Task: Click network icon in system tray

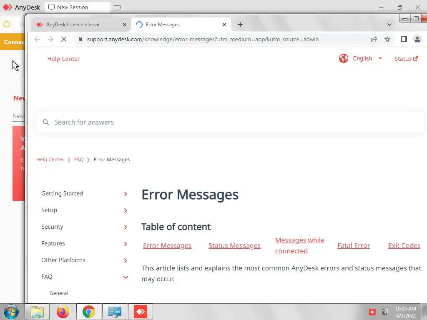Action: 385,312
